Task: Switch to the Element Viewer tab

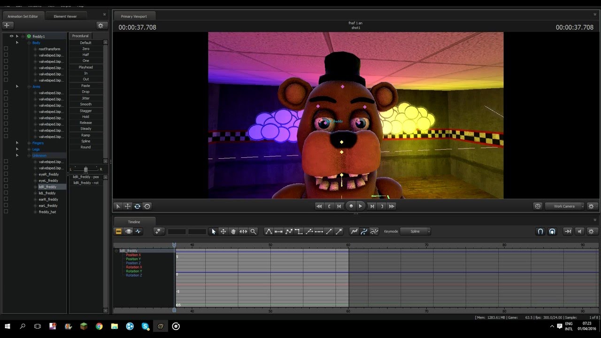Action: tap(65, 16)
